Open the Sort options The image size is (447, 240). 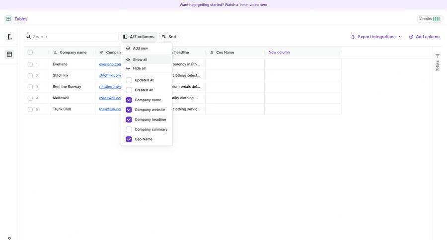(169, 36)
